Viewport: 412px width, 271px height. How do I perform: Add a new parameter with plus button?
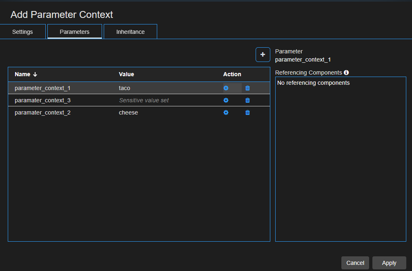pyautogui.click(x=263, y=54)
